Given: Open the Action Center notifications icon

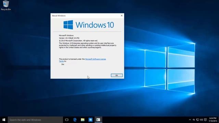Looking at the screenshot, I should tap(205, 120).
